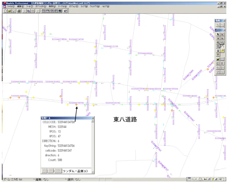
Task: Click the >> next record button
Action: tap(51, 171)
